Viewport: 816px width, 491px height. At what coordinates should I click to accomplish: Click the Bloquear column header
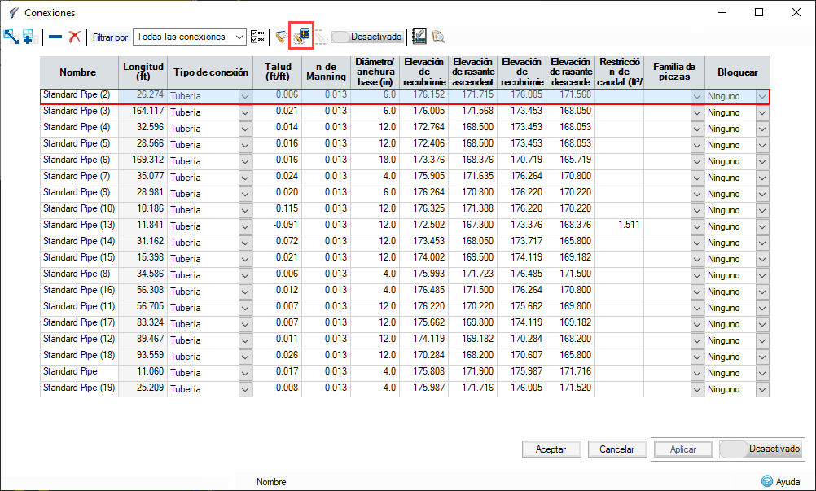pos(738,72)
